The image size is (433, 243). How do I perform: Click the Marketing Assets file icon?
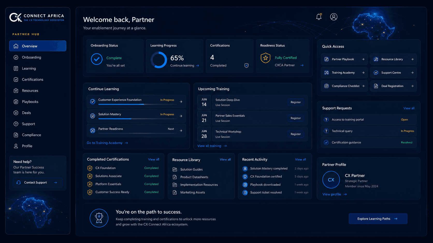tap(175, 192)
